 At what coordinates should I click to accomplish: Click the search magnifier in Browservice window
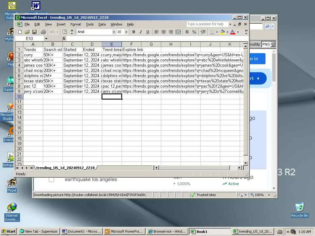(x=267, y=26)
